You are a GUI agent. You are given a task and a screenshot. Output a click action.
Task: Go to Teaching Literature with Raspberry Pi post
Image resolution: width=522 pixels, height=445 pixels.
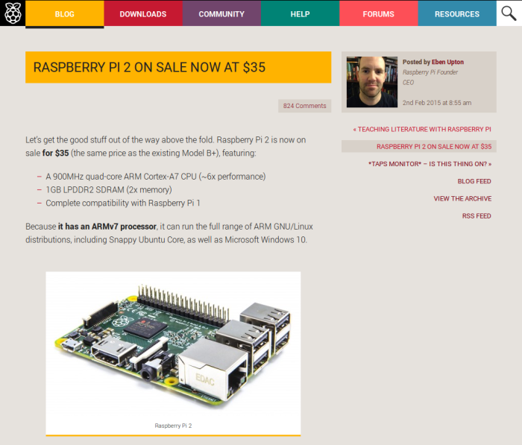point(422,129)
